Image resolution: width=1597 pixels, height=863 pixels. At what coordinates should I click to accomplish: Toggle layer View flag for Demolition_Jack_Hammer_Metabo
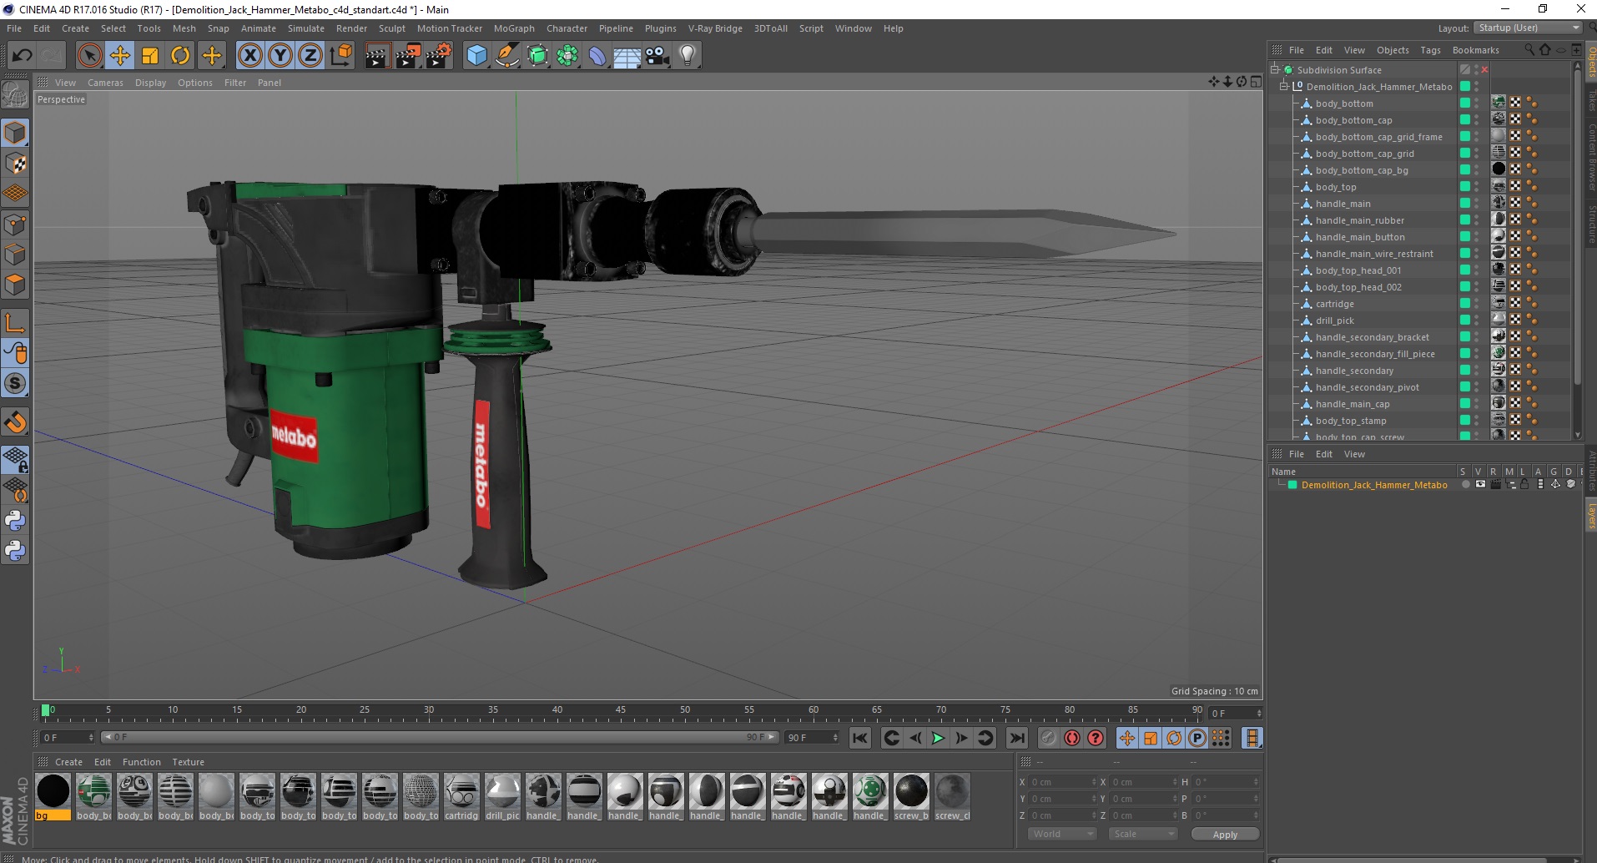click(x=1480, y=484)
